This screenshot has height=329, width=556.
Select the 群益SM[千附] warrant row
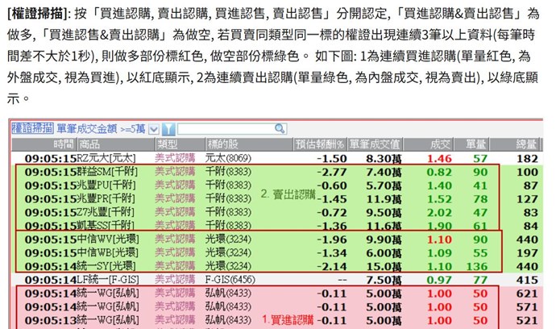pyautogui.click(x=276, y=172)
